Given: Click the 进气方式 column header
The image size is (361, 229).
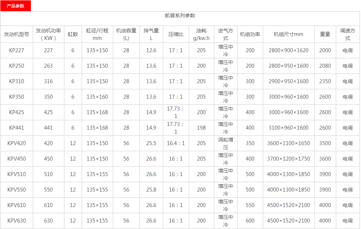Looking at the screenshot, I should pos(226,34).
